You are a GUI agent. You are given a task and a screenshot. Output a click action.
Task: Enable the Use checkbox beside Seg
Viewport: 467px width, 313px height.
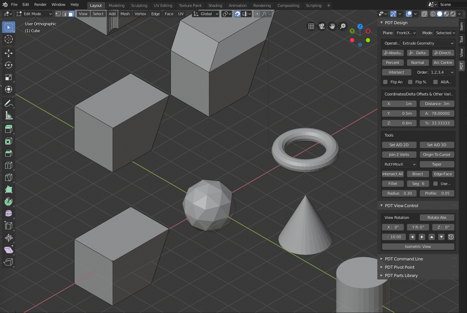click(435, 184)
